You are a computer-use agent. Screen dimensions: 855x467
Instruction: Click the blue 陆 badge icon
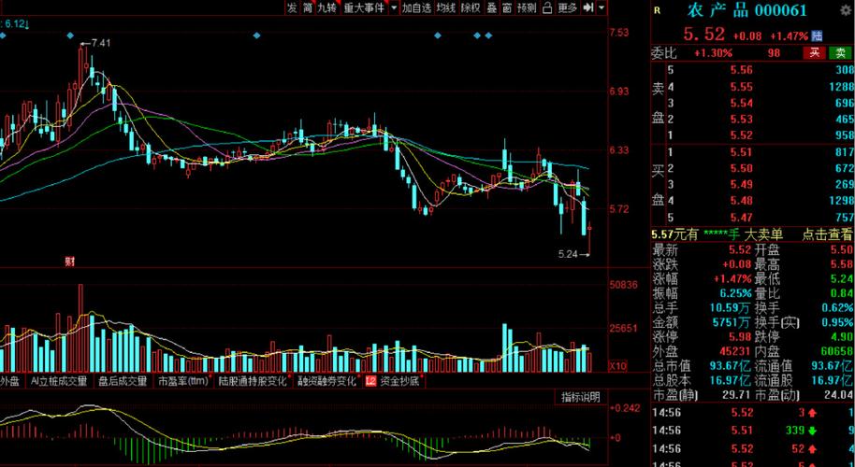(817, 35)
